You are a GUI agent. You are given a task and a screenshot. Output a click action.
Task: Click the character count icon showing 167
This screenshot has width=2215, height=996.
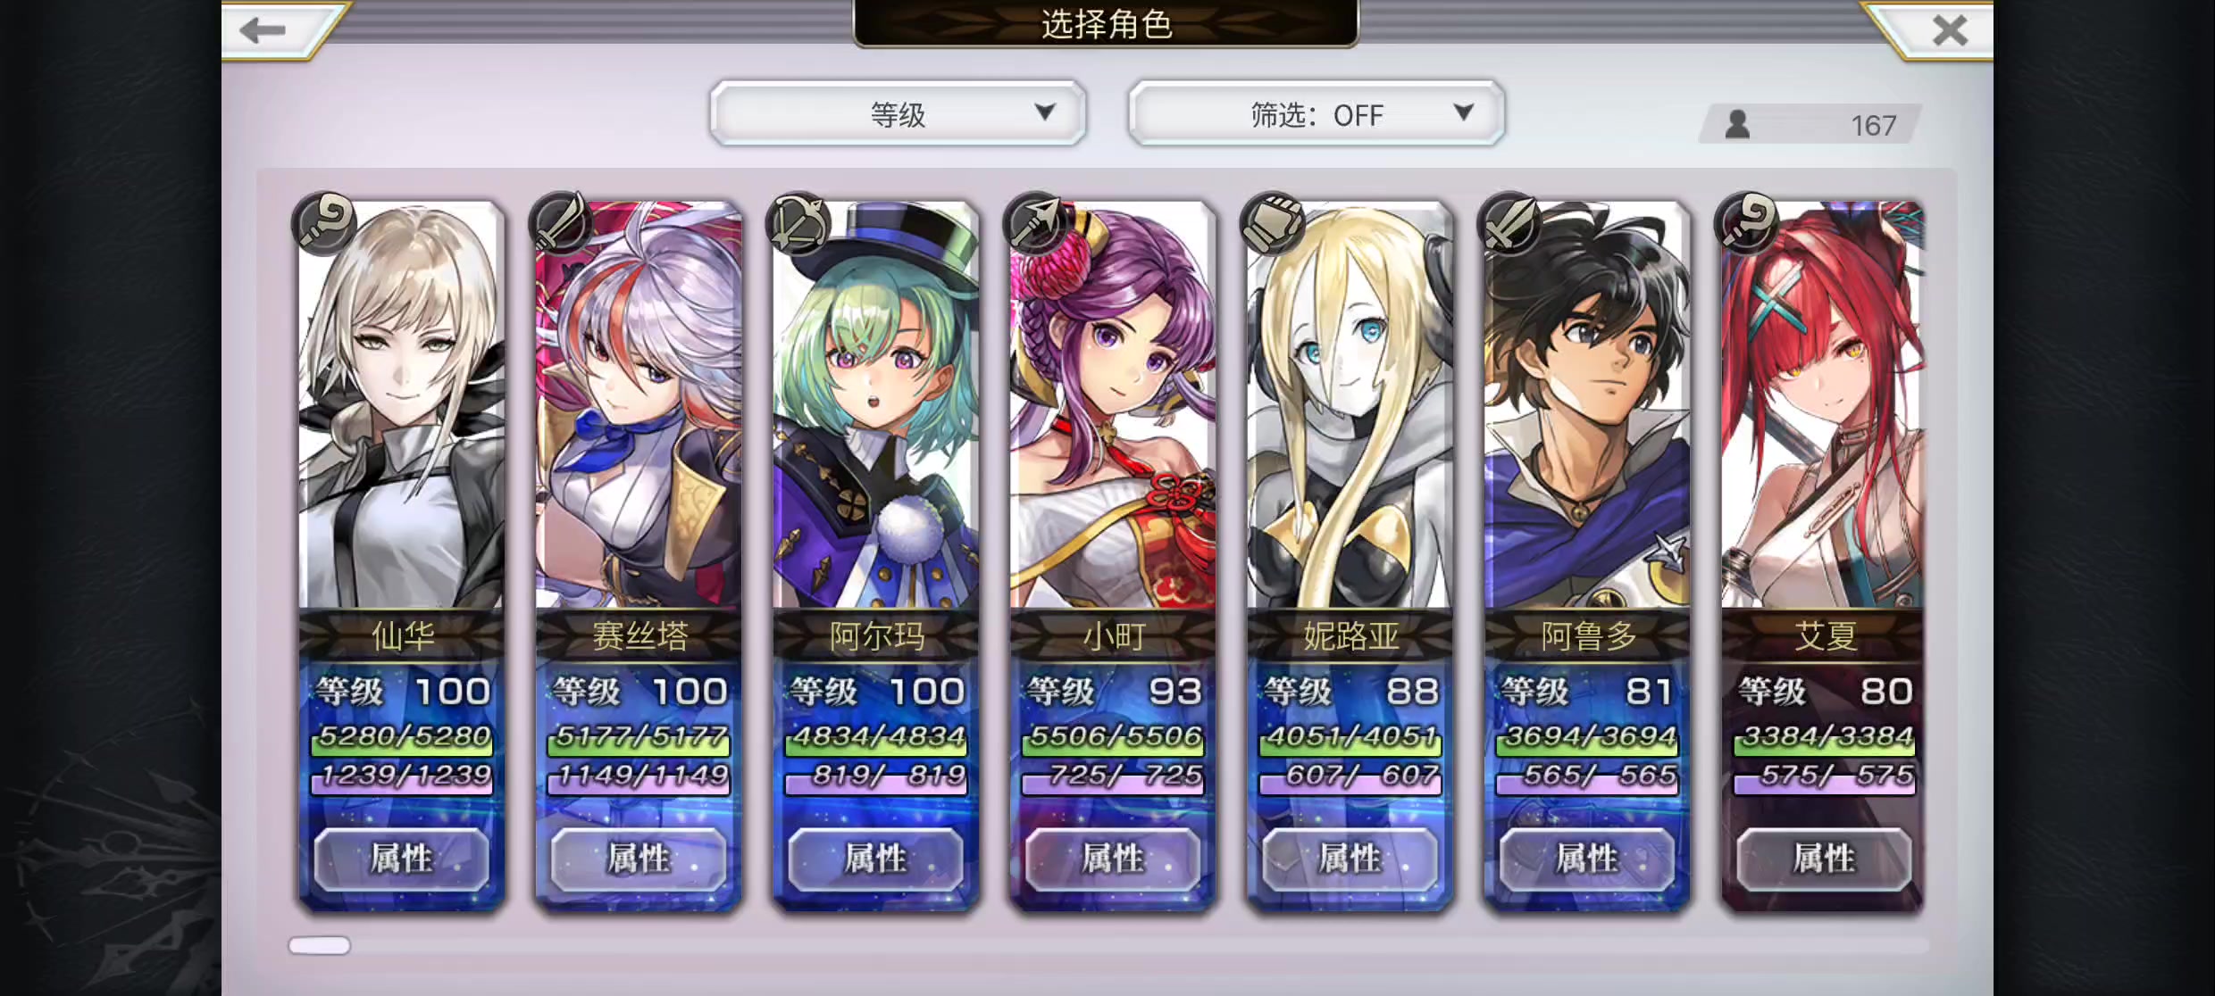point(1737,124)
